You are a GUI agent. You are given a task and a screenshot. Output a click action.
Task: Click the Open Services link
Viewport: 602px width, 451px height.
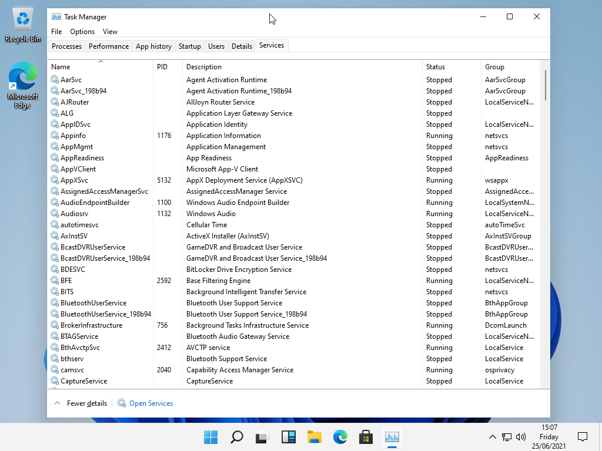point(151,403)
